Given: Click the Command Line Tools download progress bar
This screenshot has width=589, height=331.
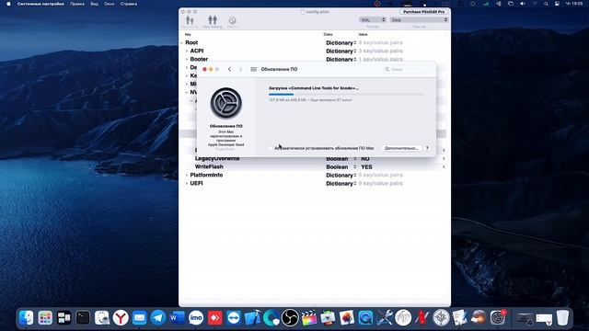Looking at the screenshot, I should [x=346, y=95].
